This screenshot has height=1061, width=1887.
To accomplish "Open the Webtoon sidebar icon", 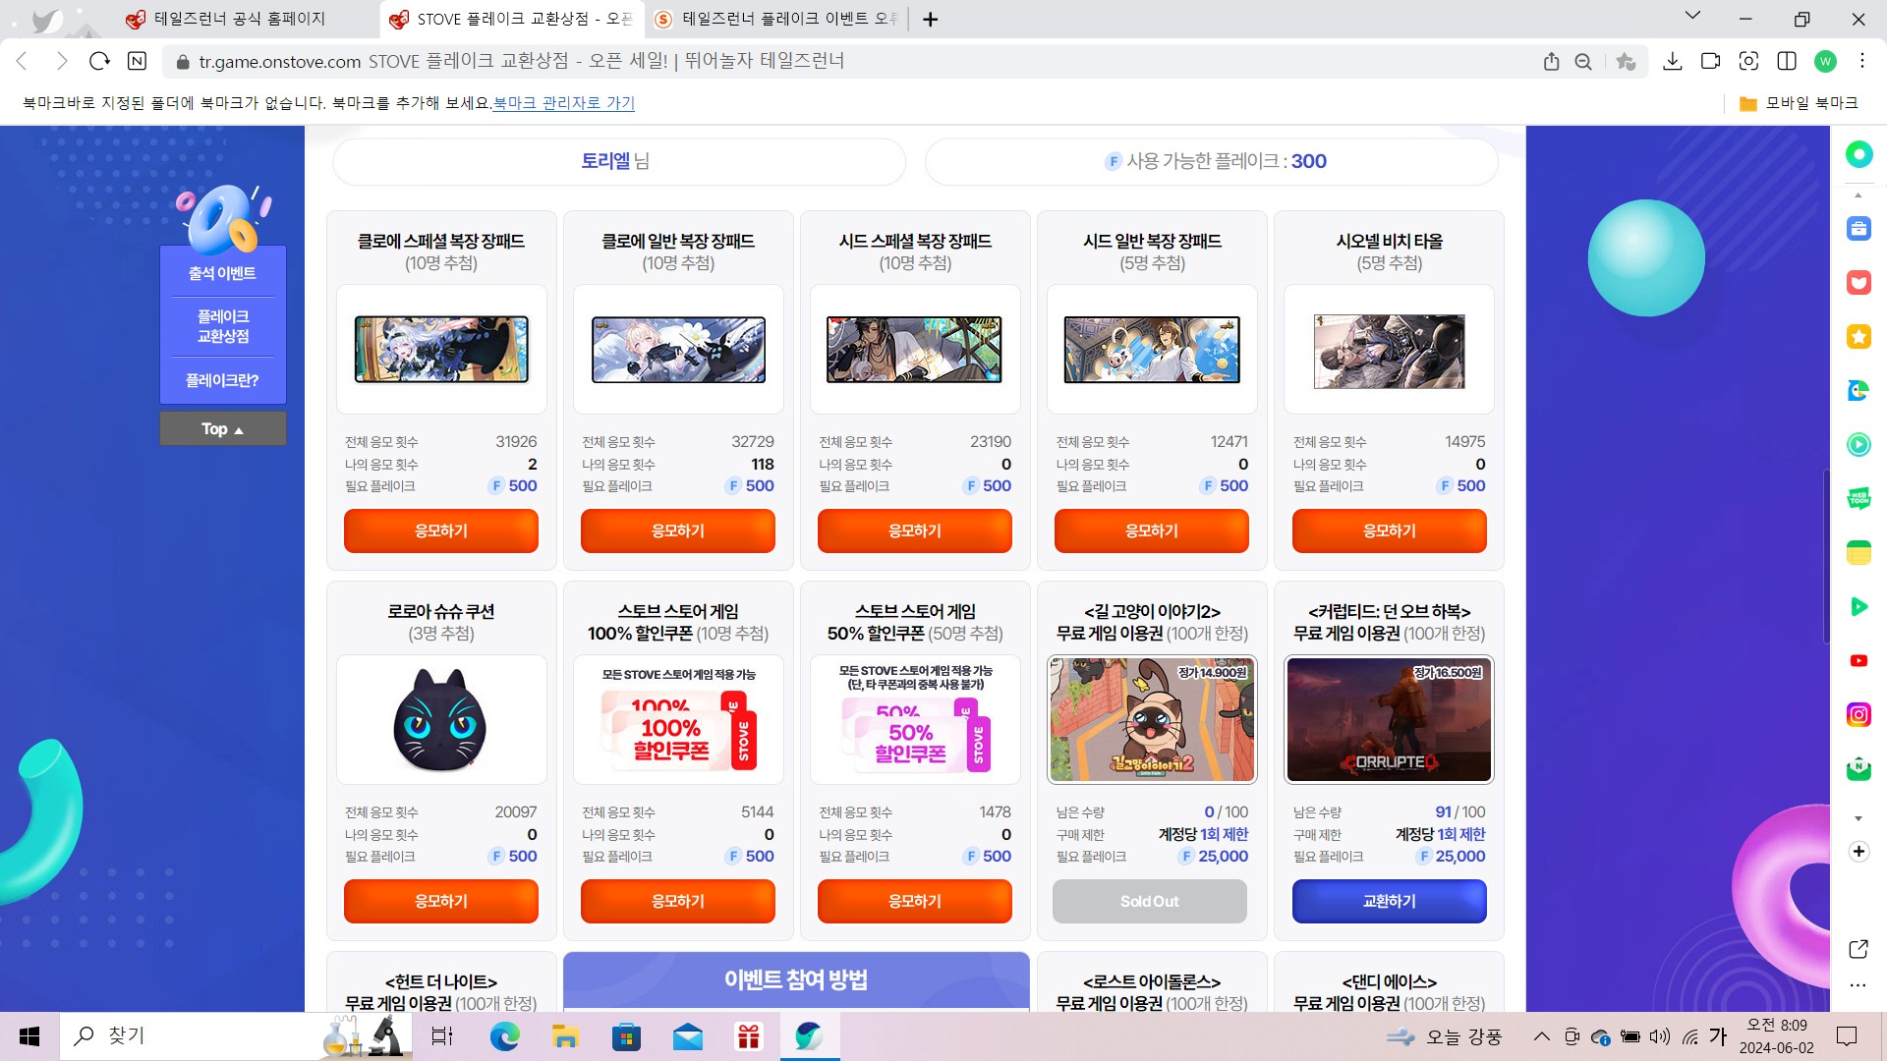I will pyautogui.click(x=1858, y=498).
